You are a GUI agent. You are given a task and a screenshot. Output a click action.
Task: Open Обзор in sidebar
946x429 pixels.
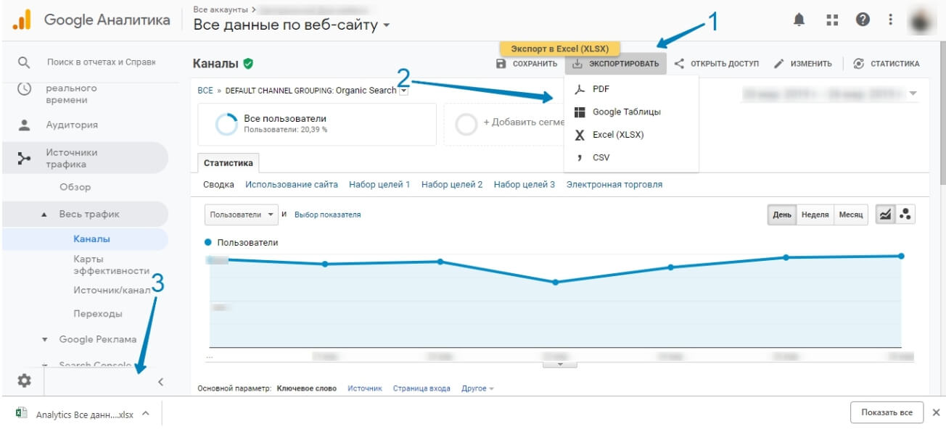[x=75, y=187]
